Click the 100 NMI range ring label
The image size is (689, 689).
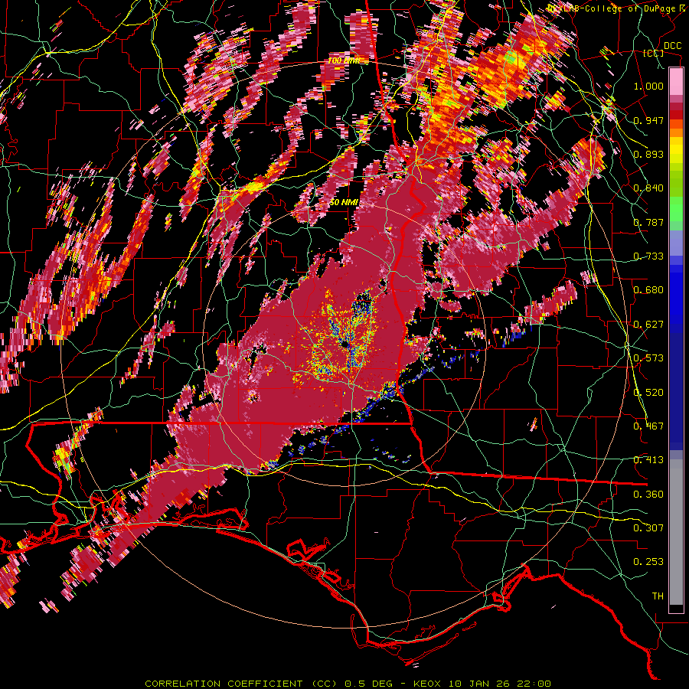(x=344, y=60)
